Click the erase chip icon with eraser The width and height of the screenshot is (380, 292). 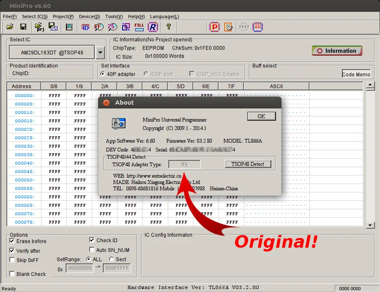228,27
